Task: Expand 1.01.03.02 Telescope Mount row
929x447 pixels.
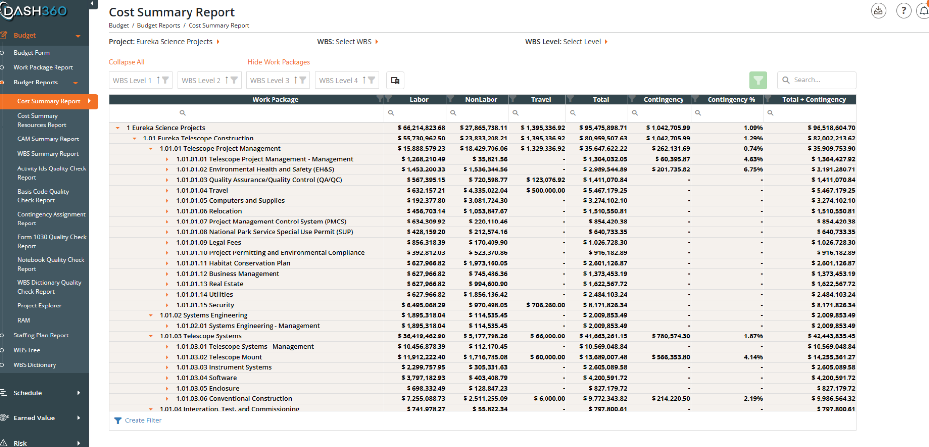Action: 167,357
